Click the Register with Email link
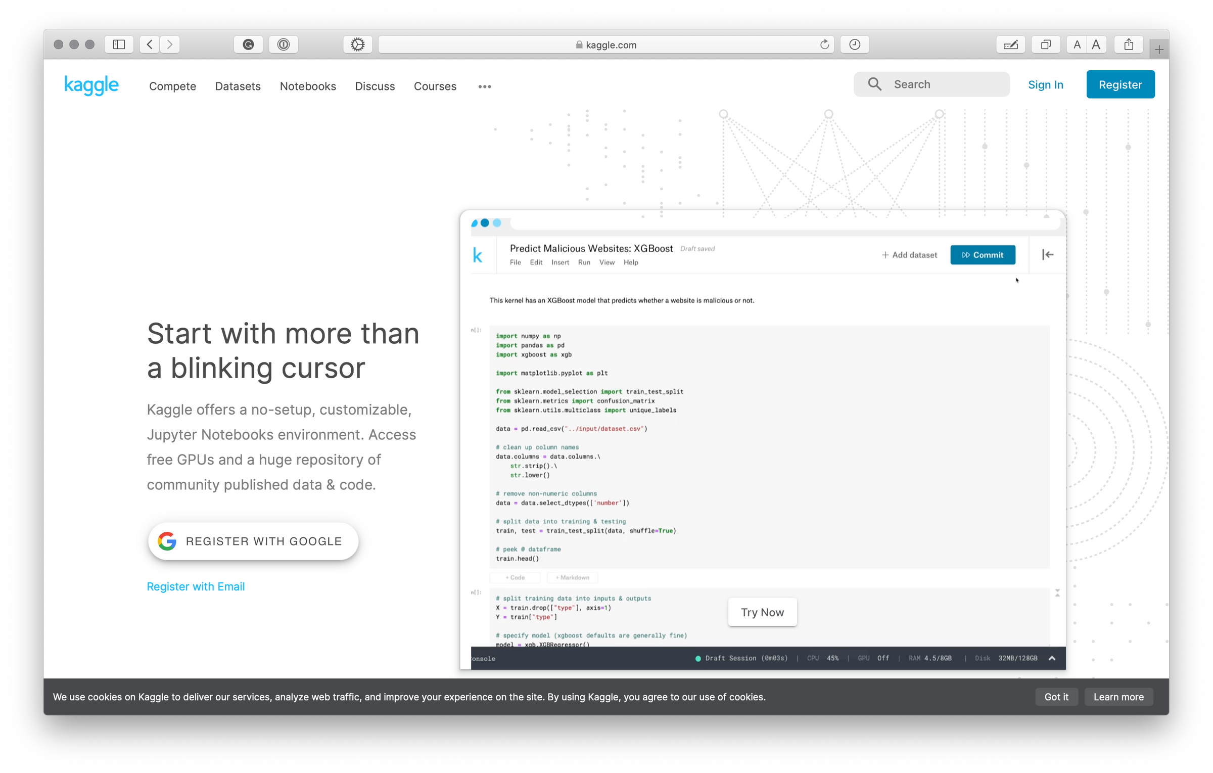 tap(196, 586)
